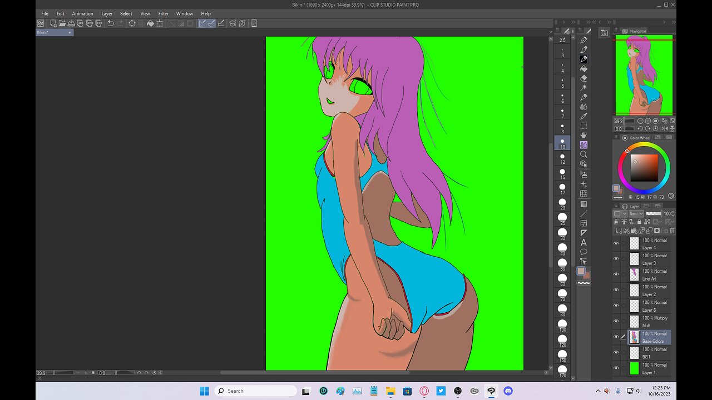The image size is (712, 400).
Task: Open the Layer palette menu
Action: pyautogui.click(x=617, y=206)
